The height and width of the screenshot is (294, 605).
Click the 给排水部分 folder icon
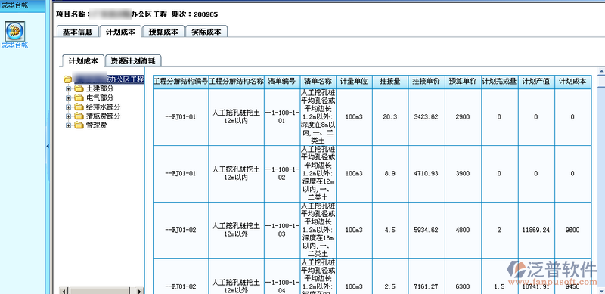[x=79, y=107]
